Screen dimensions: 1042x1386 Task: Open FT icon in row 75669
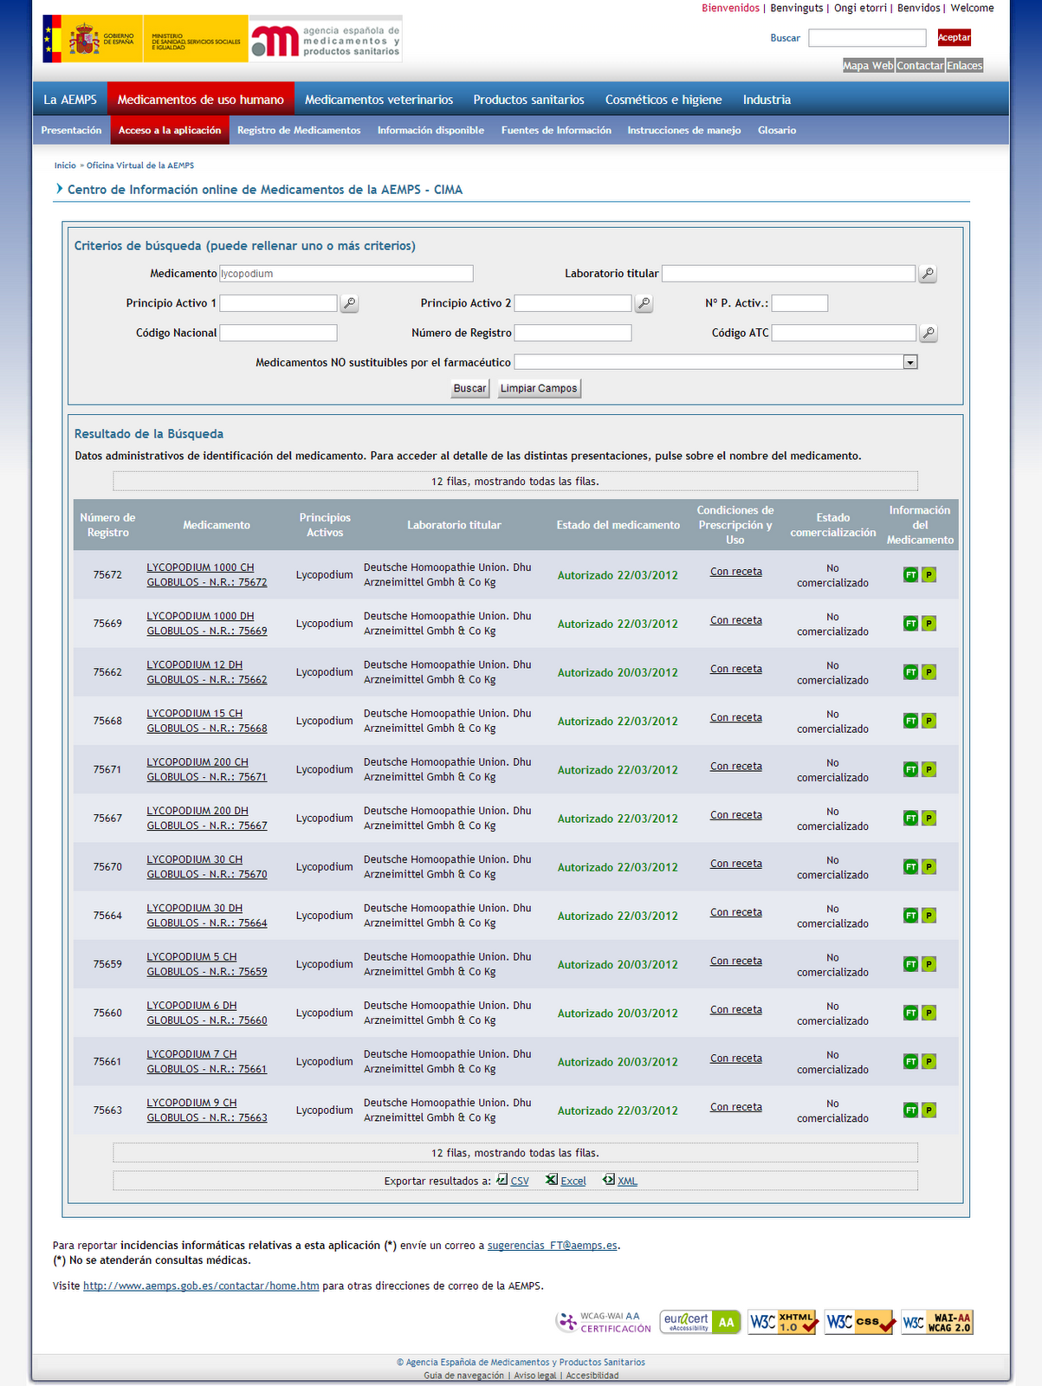click(910, 624)
